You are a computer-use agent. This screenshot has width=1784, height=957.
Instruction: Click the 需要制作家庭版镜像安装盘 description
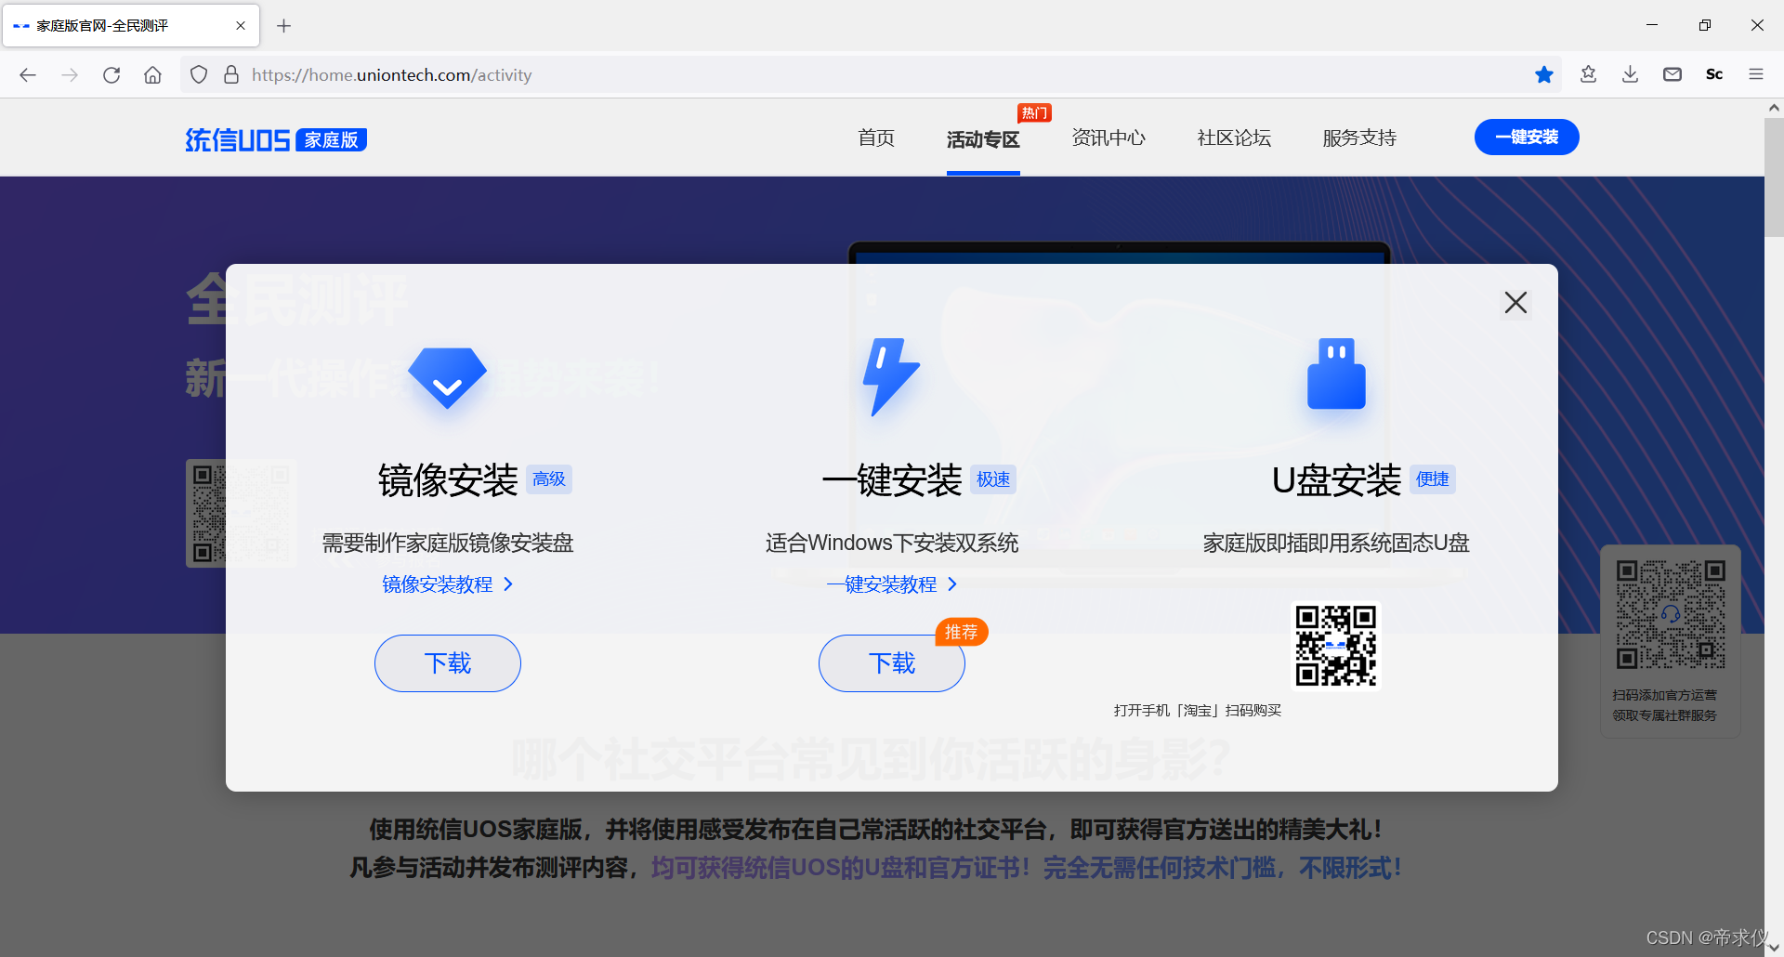448,544
